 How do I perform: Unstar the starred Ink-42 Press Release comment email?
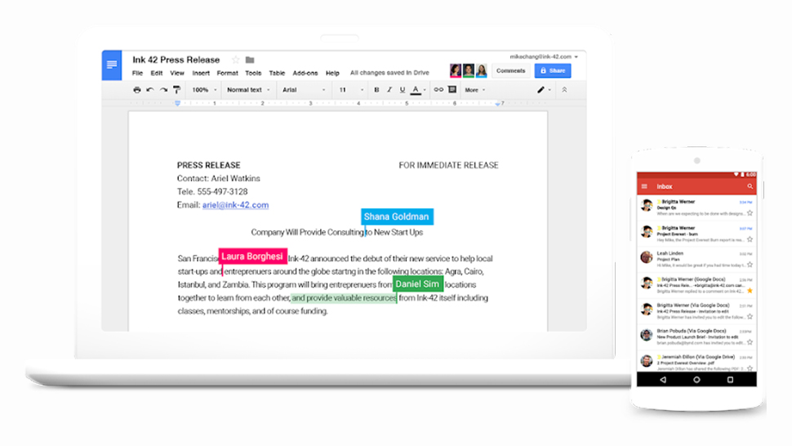point(750,291)
